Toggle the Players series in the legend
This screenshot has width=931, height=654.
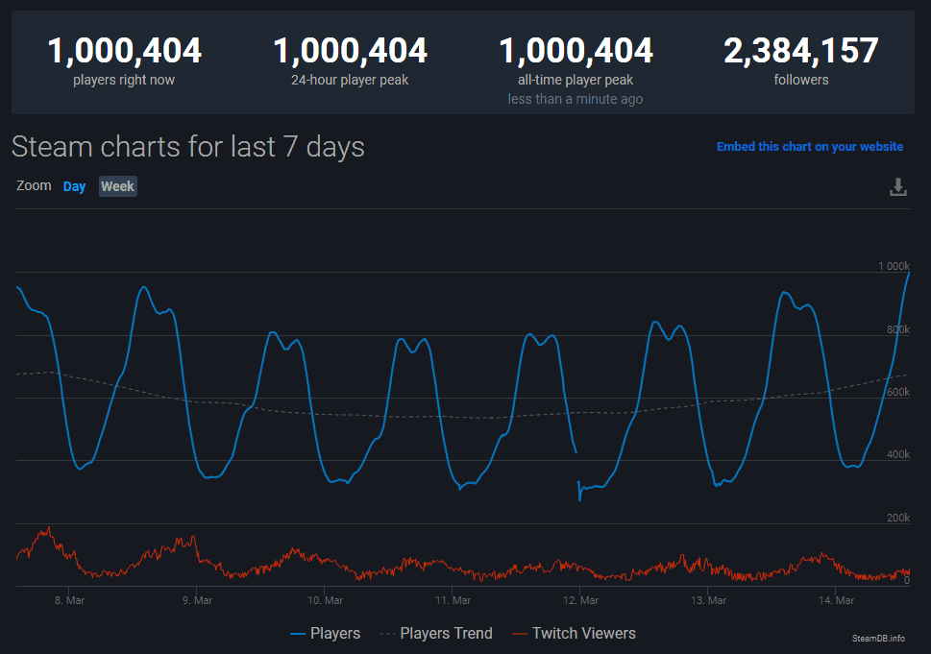coord(325,633)
